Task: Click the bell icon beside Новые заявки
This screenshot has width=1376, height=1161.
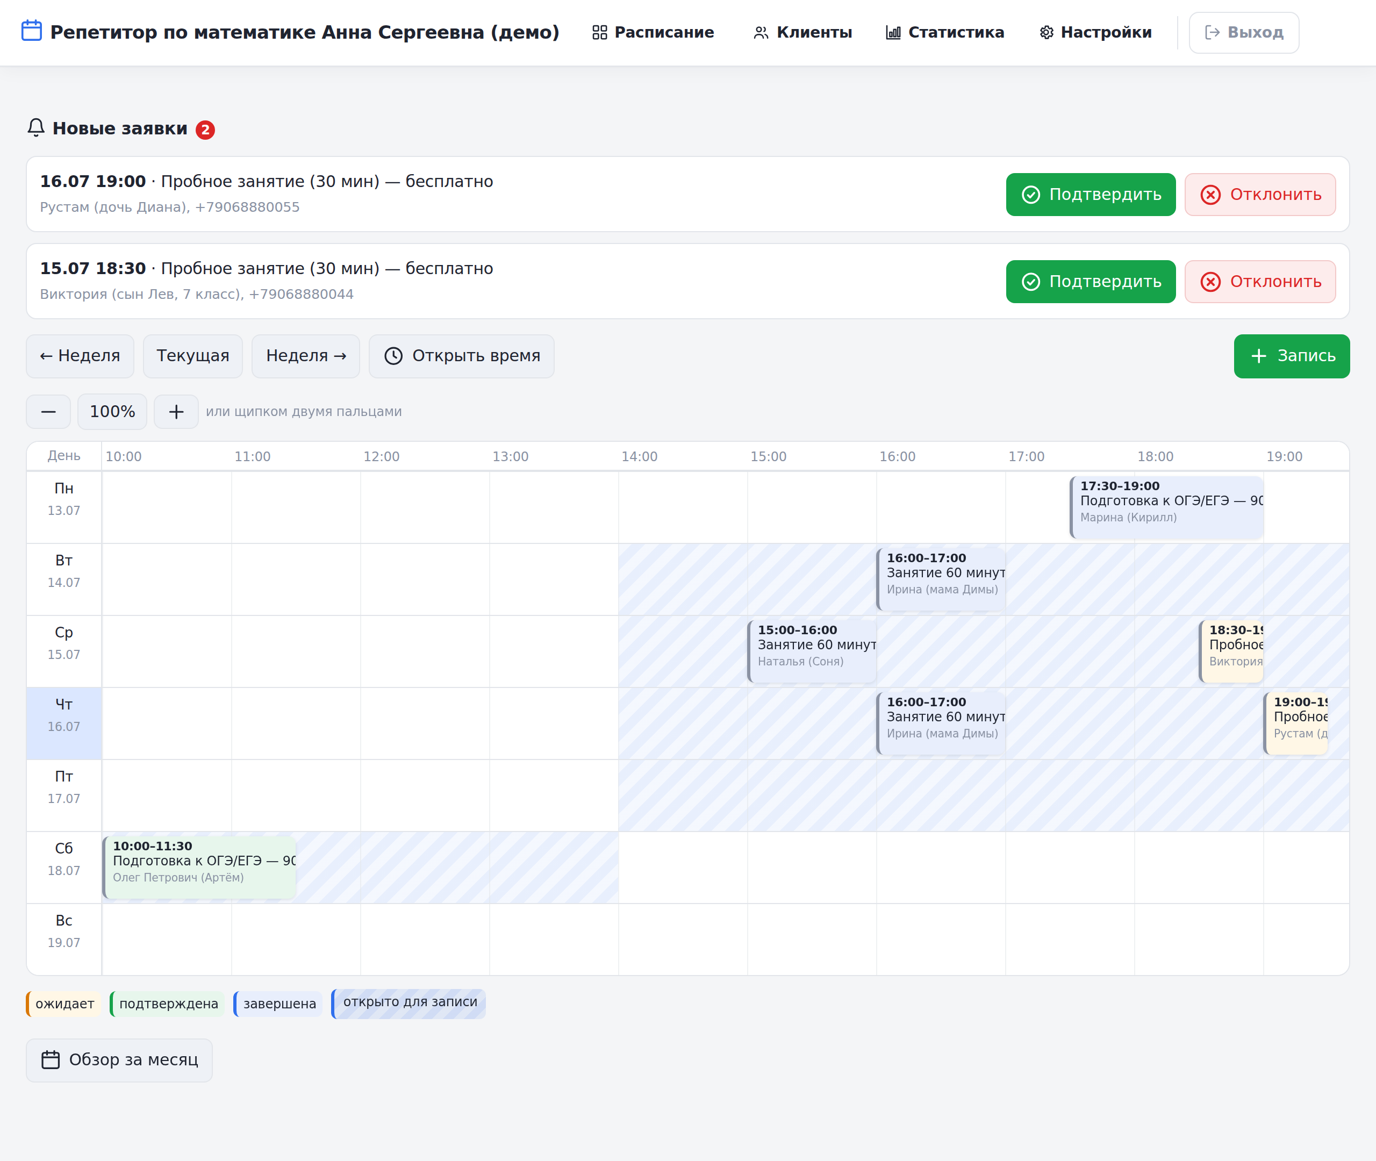Action: 36,128
